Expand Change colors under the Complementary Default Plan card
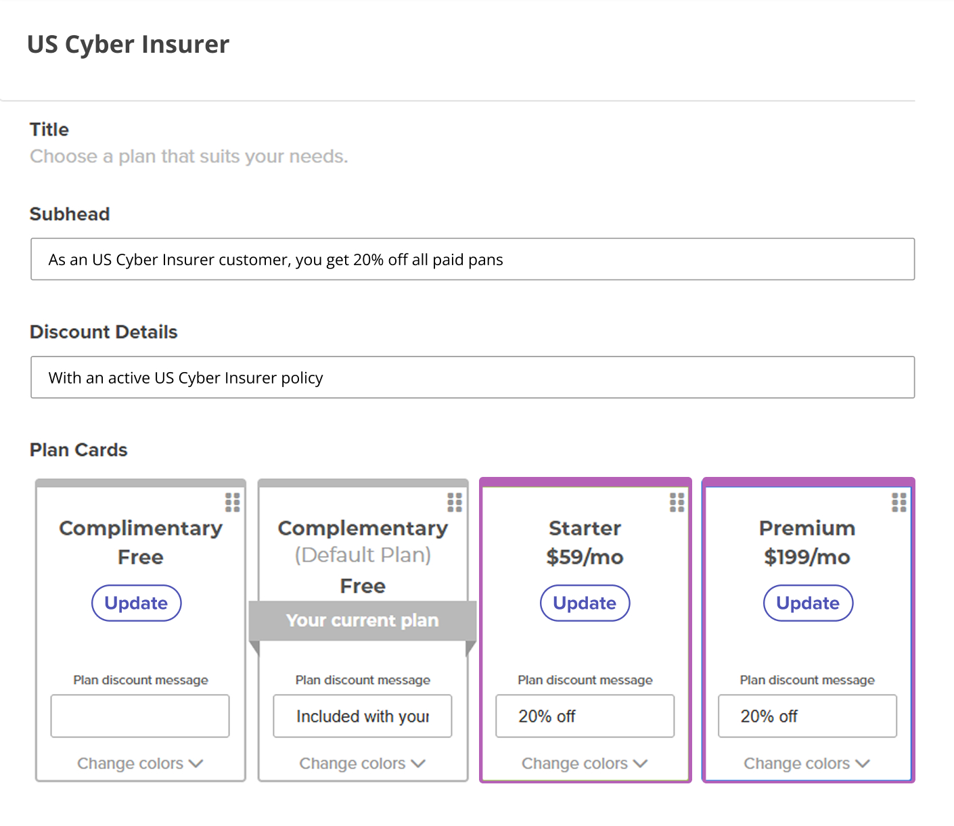The height and width of the screenshot is (826, 954). [363, 763]
